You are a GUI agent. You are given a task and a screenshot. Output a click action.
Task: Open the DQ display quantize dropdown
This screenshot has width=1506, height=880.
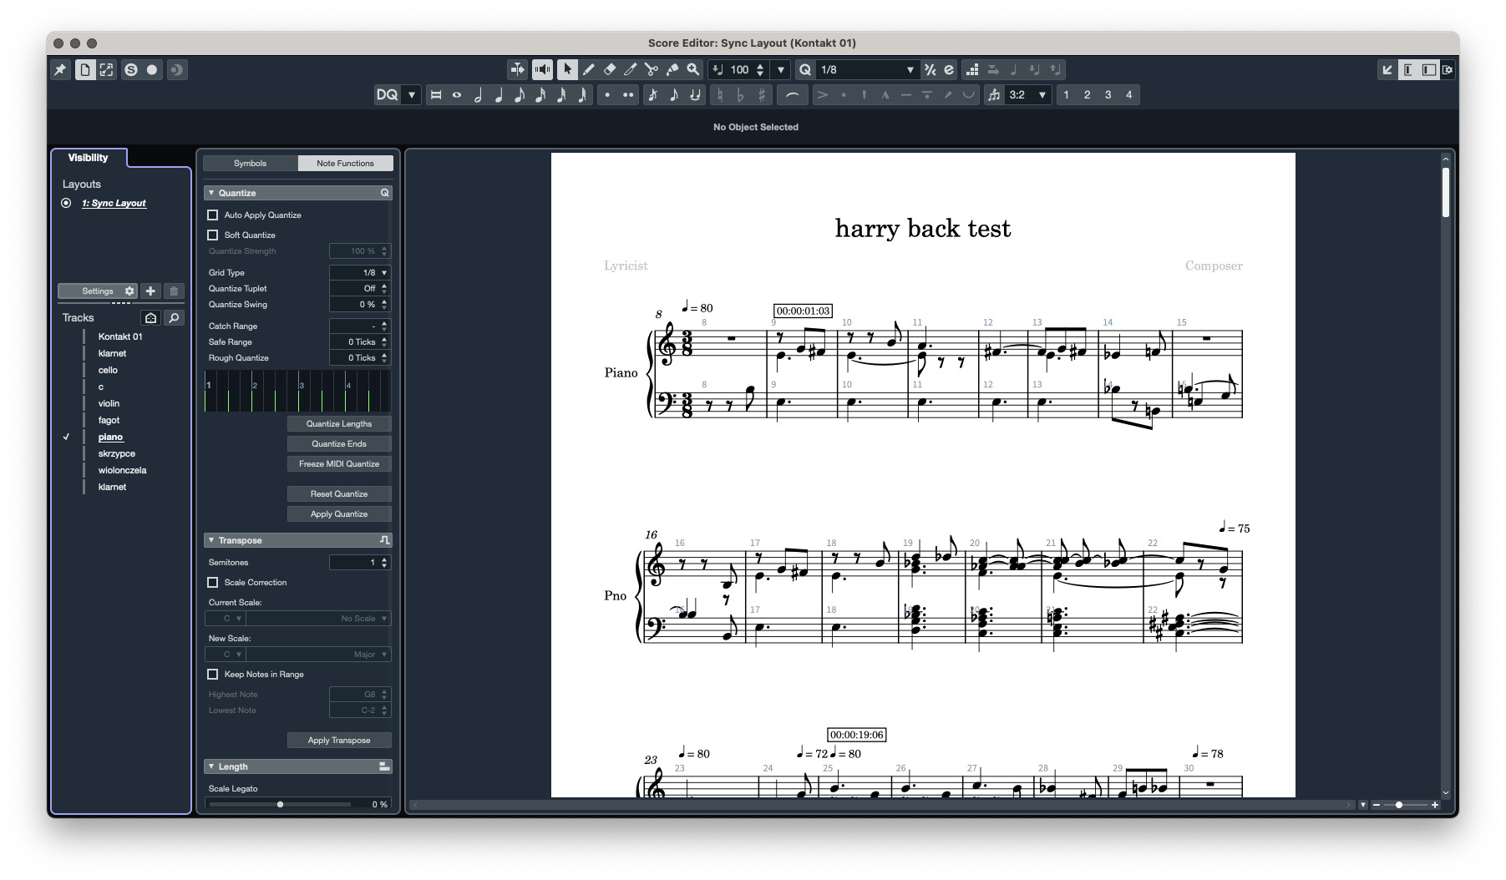coord(412,94)
